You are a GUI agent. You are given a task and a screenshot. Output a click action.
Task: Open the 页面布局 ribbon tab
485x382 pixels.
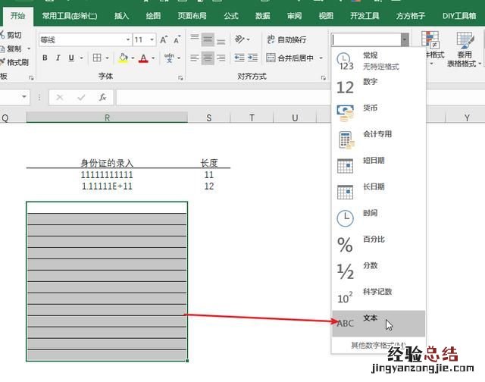click(195, 15)
